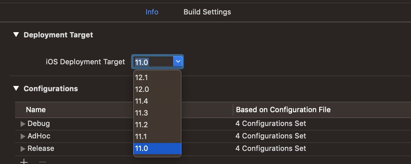This screenshot has height=164, width=411.
Task: Select 12.1 from the version list
Action: [157, 77]
